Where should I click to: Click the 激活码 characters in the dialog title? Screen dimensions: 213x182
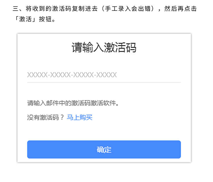point(120,47)
